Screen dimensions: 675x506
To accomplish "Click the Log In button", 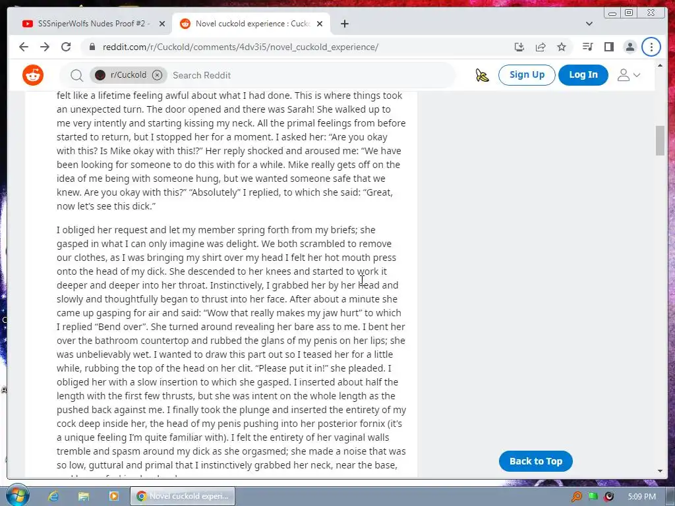I will [583, 75].
